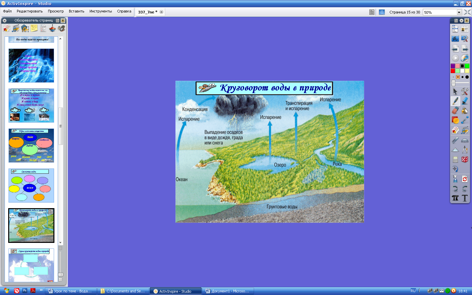The height and width of the screenshot is (295, 472).
Task: Select the Fill bucket tool
Action: click(x=465, y=110)
